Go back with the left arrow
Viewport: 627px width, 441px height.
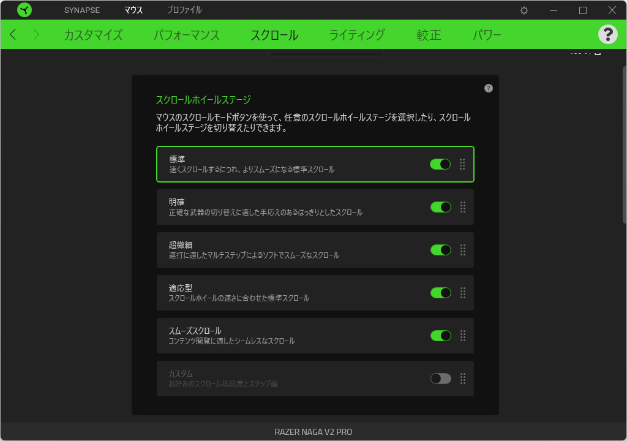coord(13,34)
